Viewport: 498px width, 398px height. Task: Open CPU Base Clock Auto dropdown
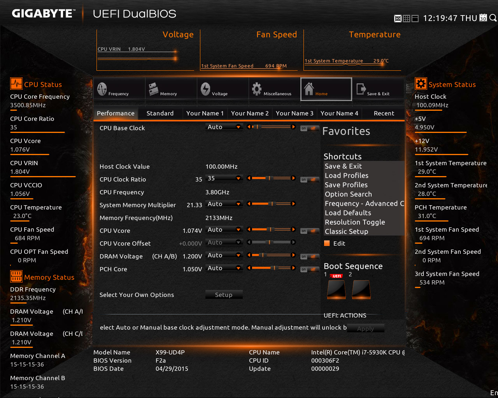click(224, 127)
